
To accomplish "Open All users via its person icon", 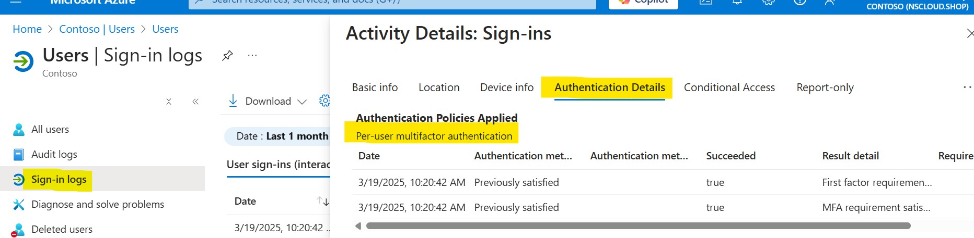I will coord(19,130).
